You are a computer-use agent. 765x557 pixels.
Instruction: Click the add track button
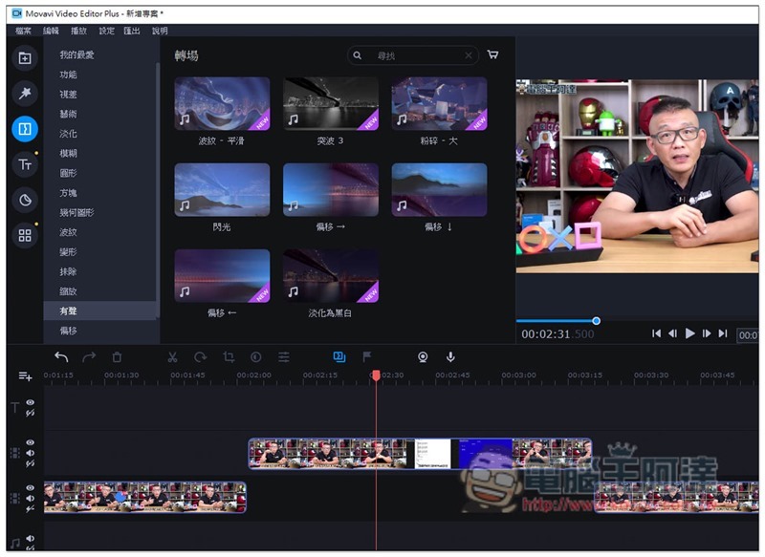pyautogui.click(x=25, y=376)
